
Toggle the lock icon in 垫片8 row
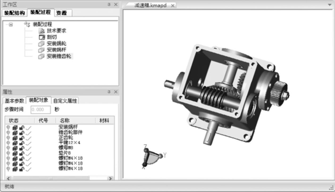[x=22, y=153]
